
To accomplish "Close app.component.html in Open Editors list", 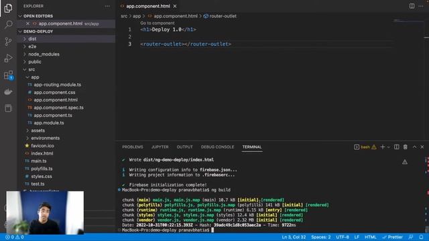I will (27, 24).
